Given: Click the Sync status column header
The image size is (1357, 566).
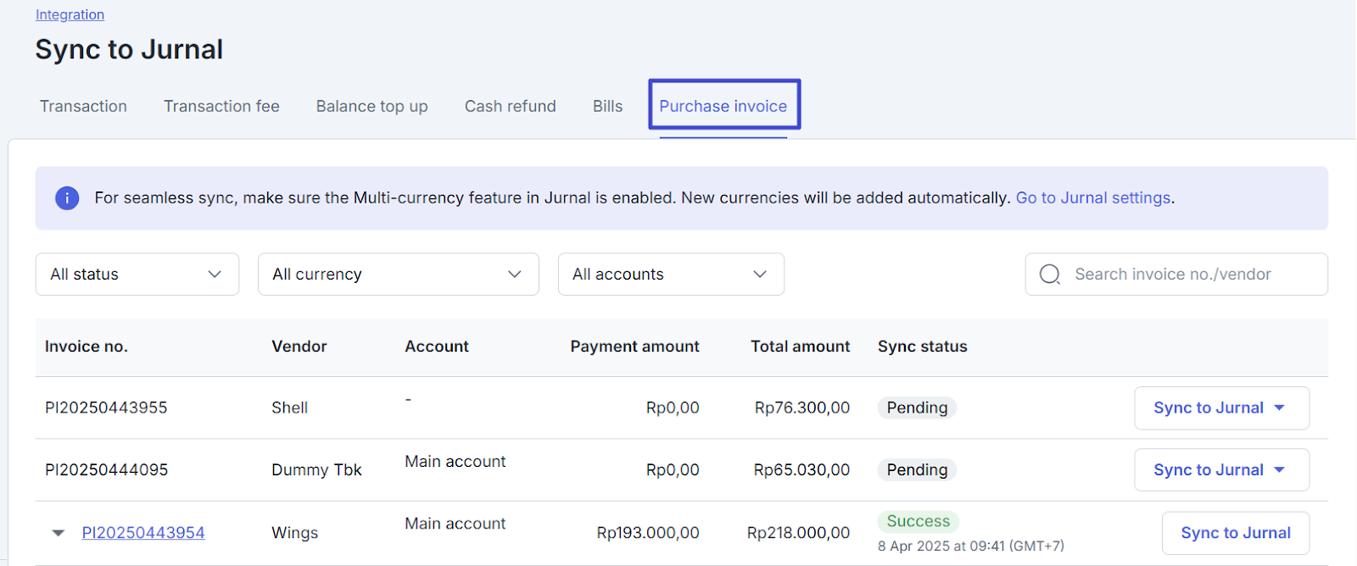Looking at the screenshot, I should tap(923, 347).
